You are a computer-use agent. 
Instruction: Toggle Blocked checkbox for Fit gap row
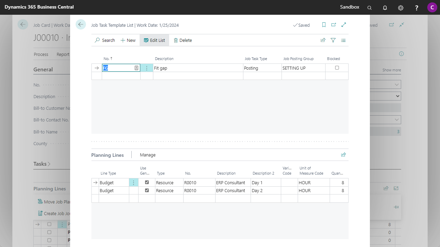(337, 68)
